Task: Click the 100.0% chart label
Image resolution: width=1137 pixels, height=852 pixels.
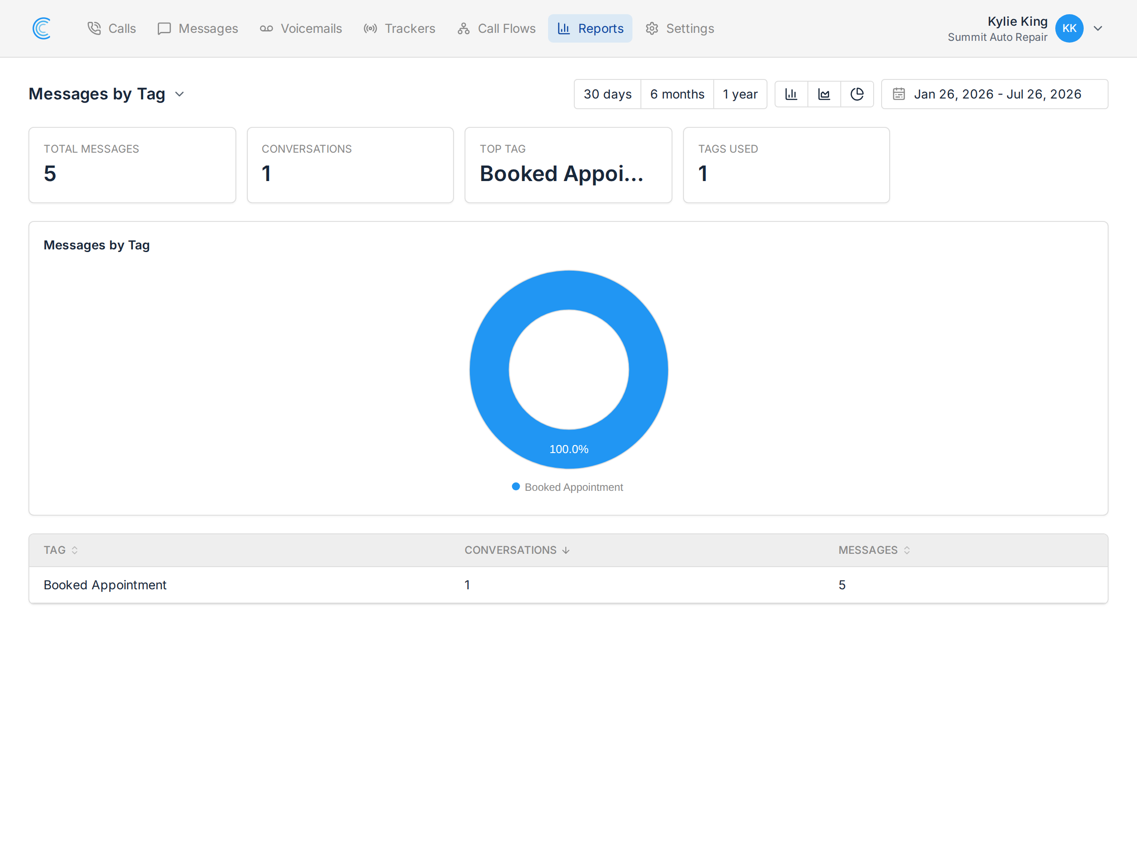Action: point(569,450)
